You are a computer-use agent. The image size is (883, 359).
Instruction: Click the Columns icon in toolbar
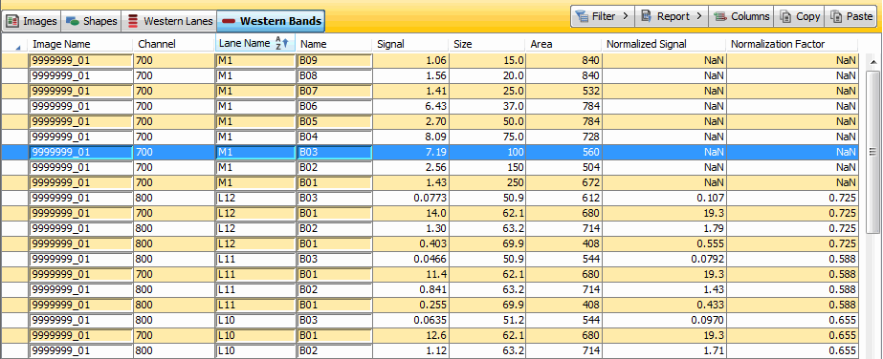tap(720, 16)
